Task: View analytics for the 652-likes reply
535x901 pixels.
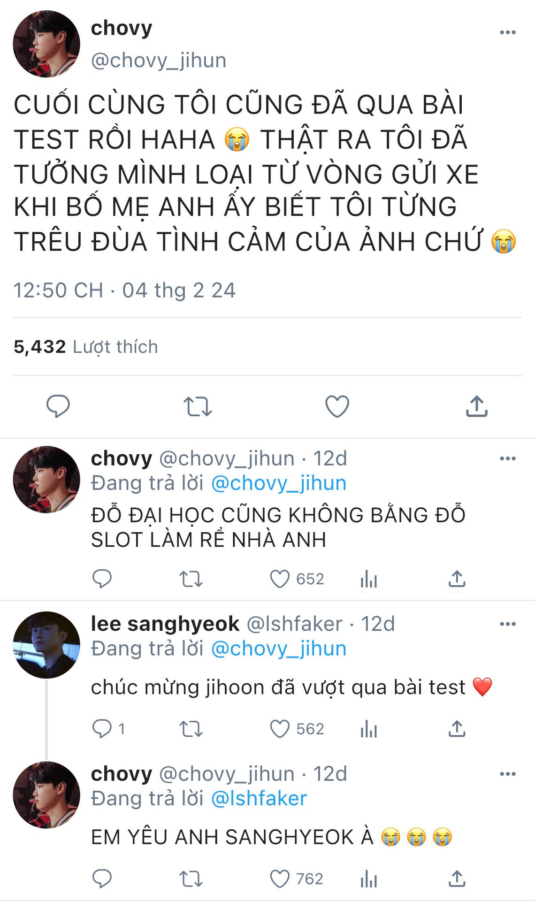Action: click(x=369, y=579)
